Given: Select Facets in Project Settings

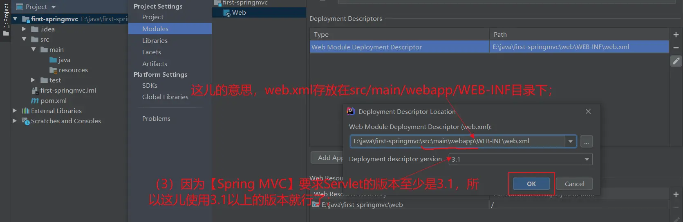Looking at the screenshot, I should [152, 52].
